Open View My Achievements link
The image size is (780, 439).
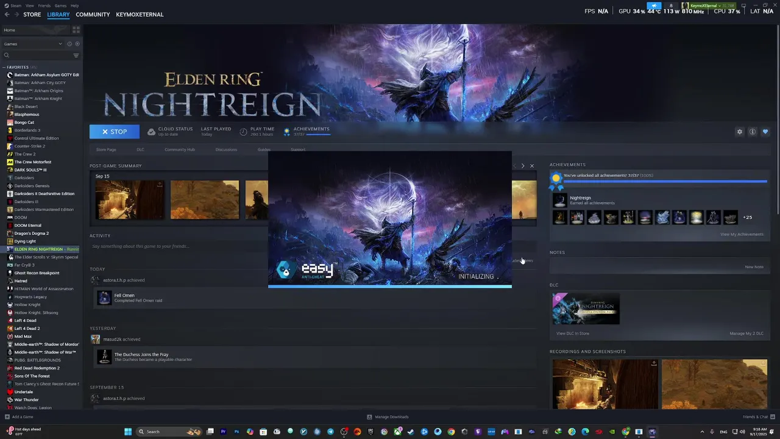tap(742, 234)
